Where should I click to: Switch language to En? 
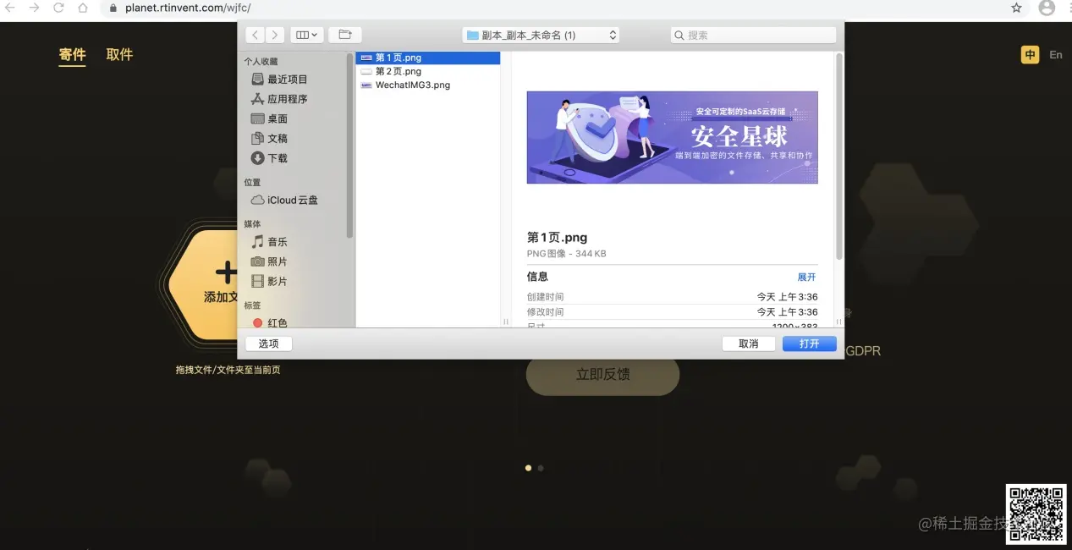pyautogui.click(x=1056, y=55)
